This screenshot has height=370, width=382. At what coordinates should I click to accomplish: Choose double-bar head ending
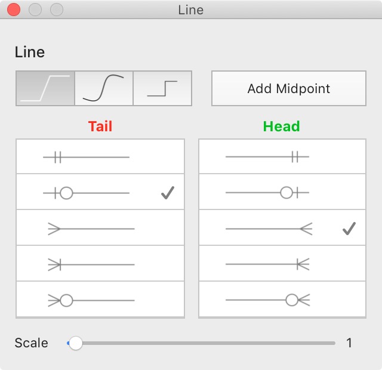[x=282, y=156]
